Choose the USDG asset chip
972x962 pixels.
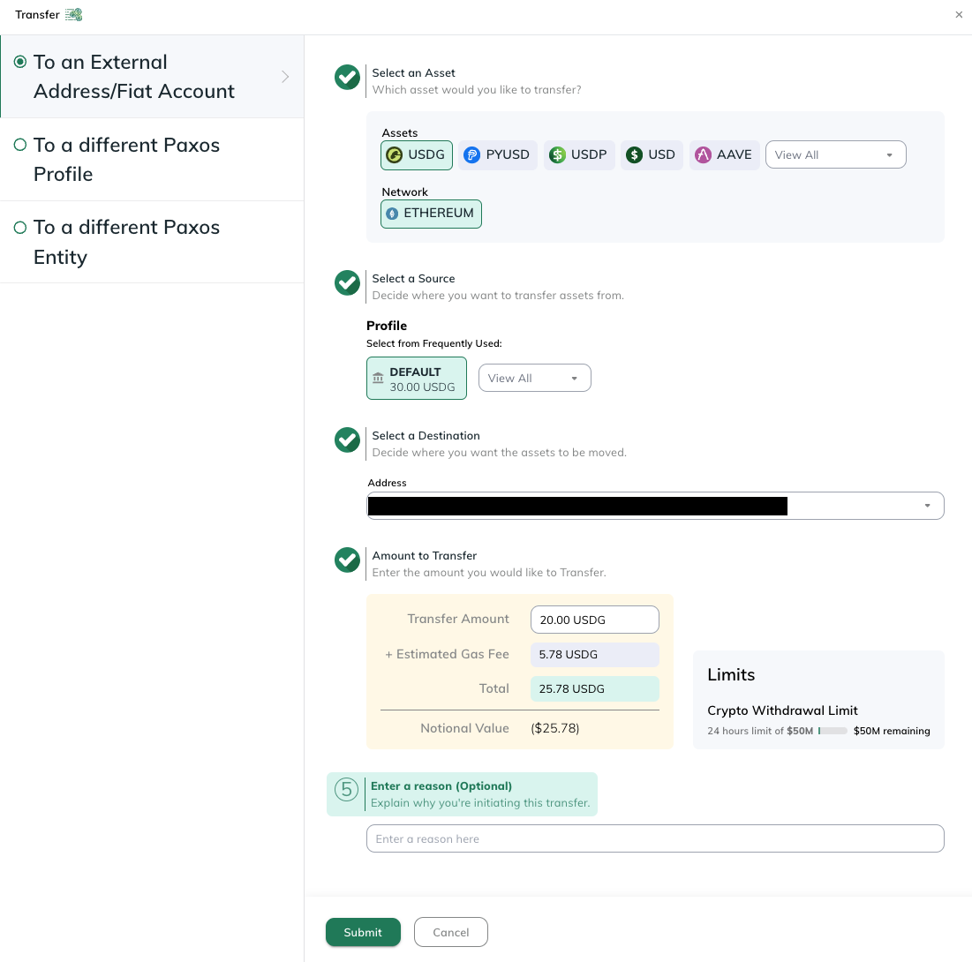click(x=416, y=155)
